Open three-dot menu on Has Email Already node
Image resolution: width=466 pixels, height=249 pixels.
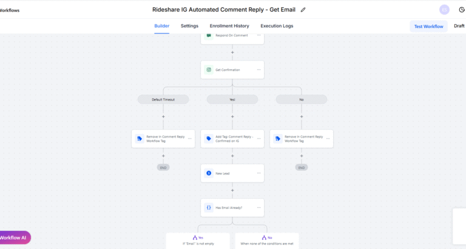pos(258,208)
